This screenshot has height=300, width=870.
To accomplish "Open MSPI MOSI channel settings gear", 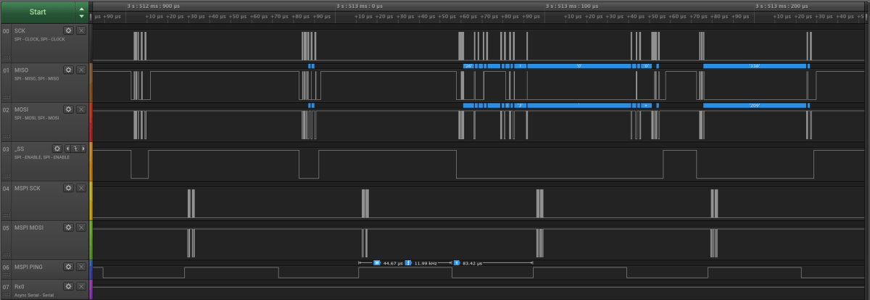I will click(x=68, y=227).
